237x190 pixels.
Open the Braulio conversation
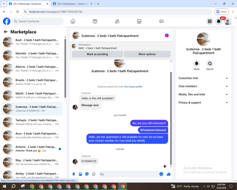pyautogui.click(x=32, y=82)
